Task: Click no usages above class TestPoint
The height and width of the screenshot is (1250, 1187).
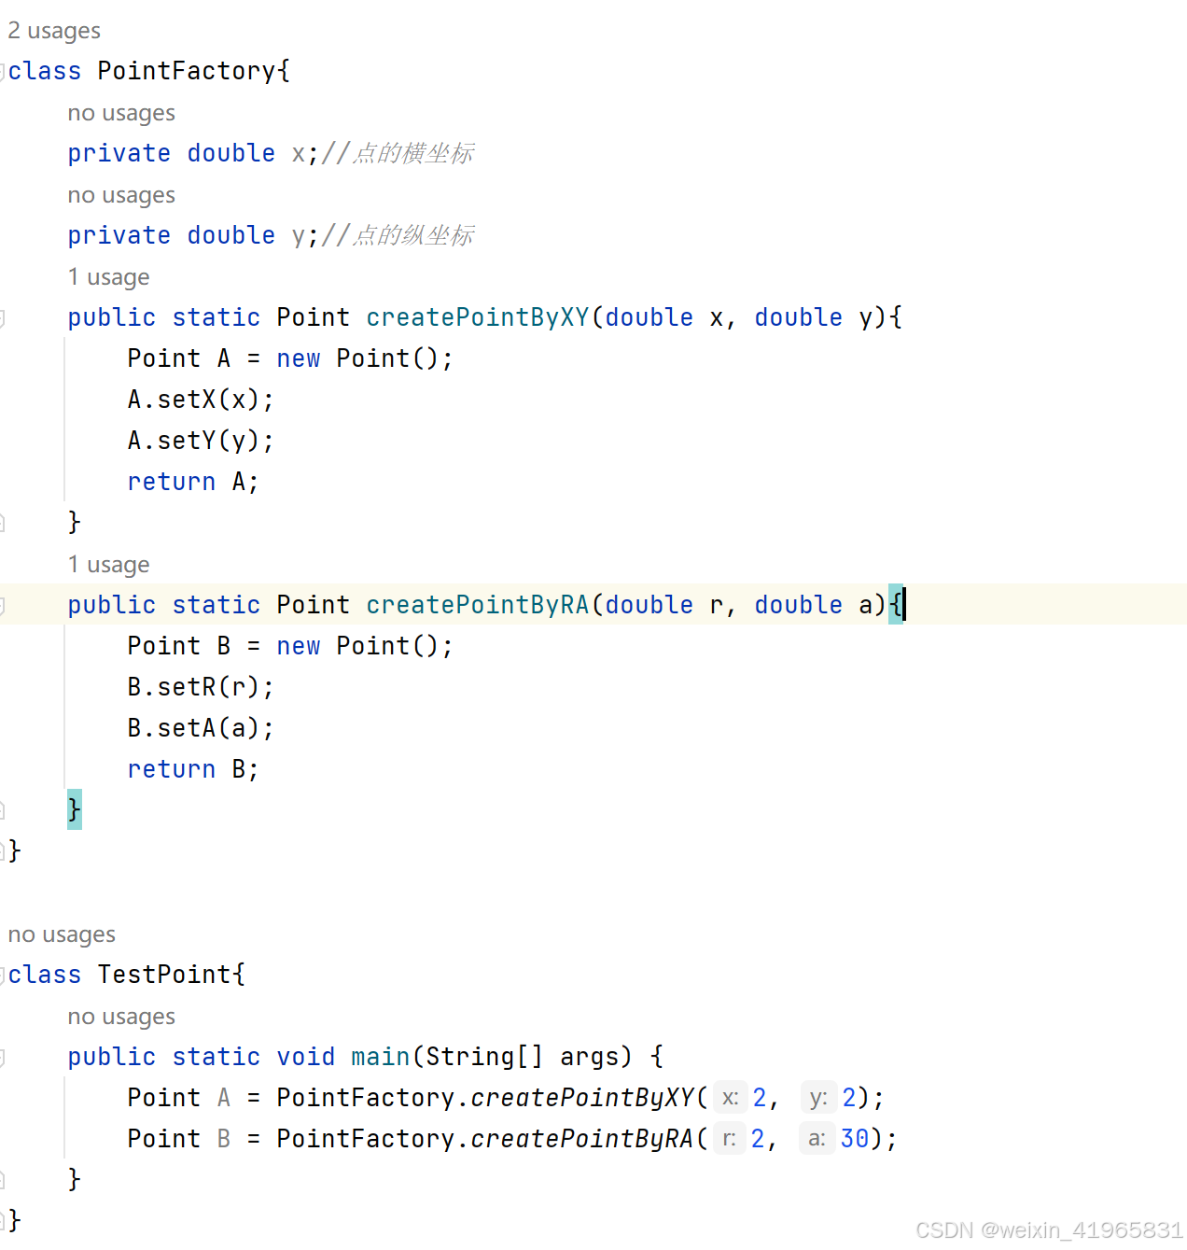Action: coord(60,934)
